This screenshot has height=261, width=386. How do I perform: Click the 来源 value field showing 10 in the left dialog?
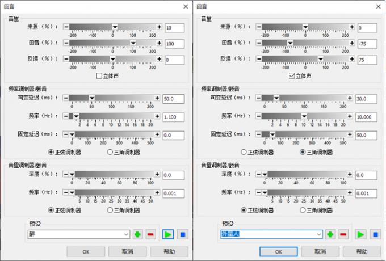pos(174,28)
